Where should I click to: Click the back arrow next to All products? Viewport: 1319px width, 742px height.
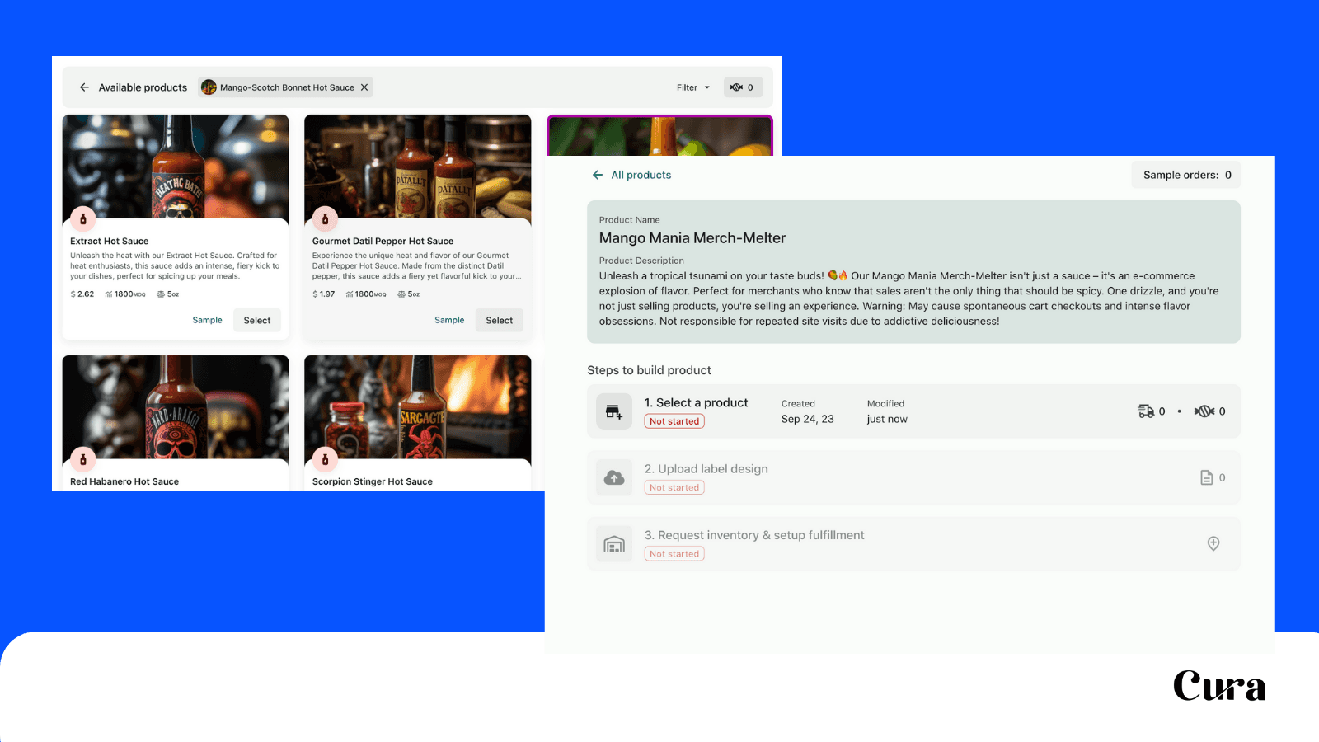coord(597,175)
